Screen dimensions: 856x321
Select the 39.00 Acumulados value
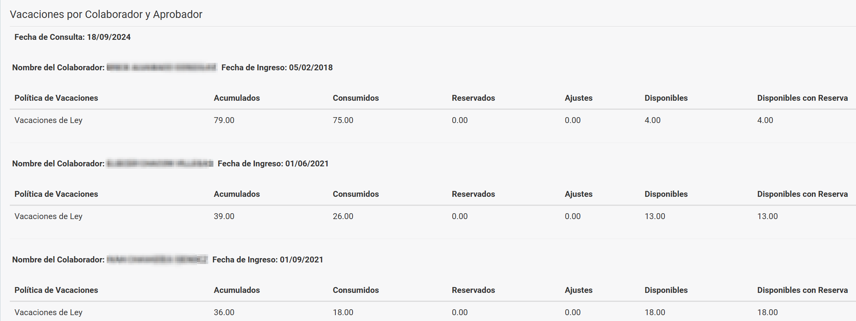(x=224, y=216)
